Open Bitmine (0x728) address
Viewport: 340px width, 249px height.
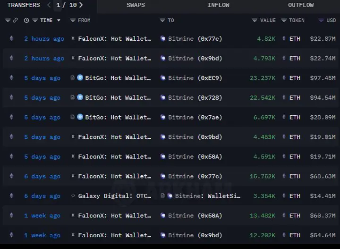point(195,98)
